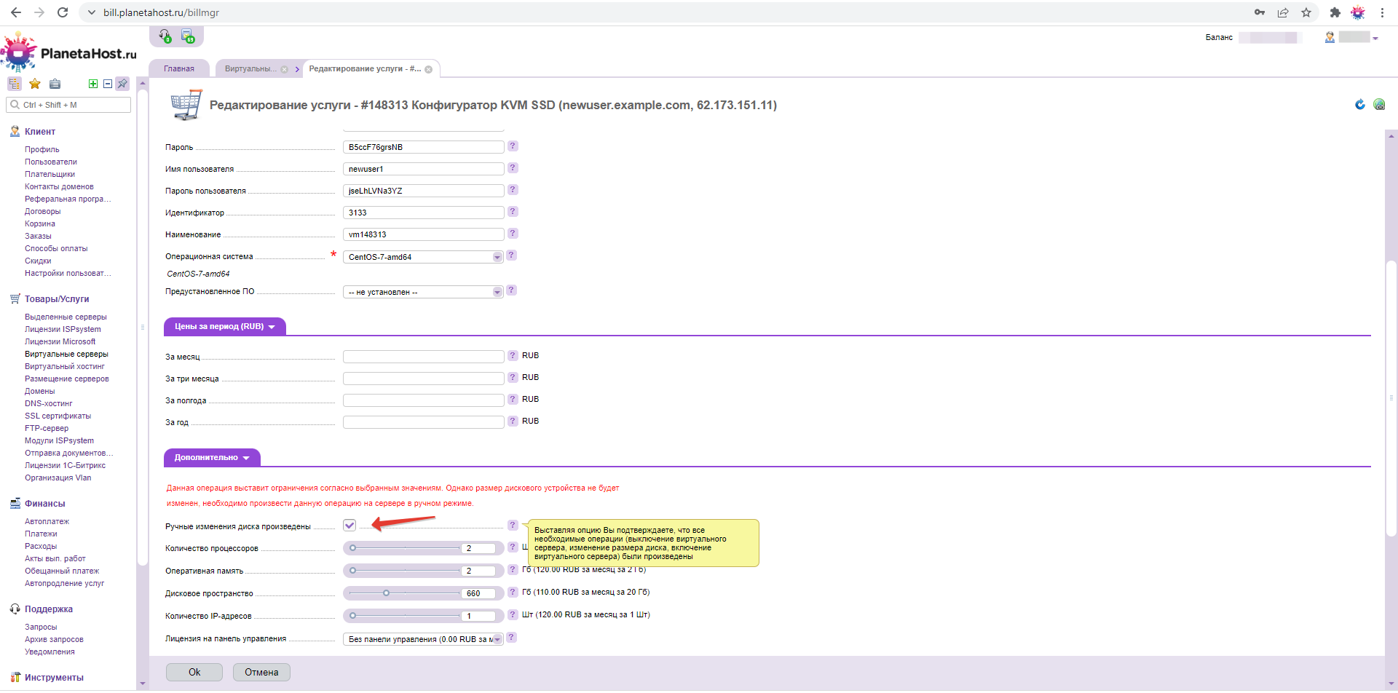Screen dimensions: 1398x693
Task: Uncheck Ручные изменения диска произведены checkbox
Action: tap(349, 526)
